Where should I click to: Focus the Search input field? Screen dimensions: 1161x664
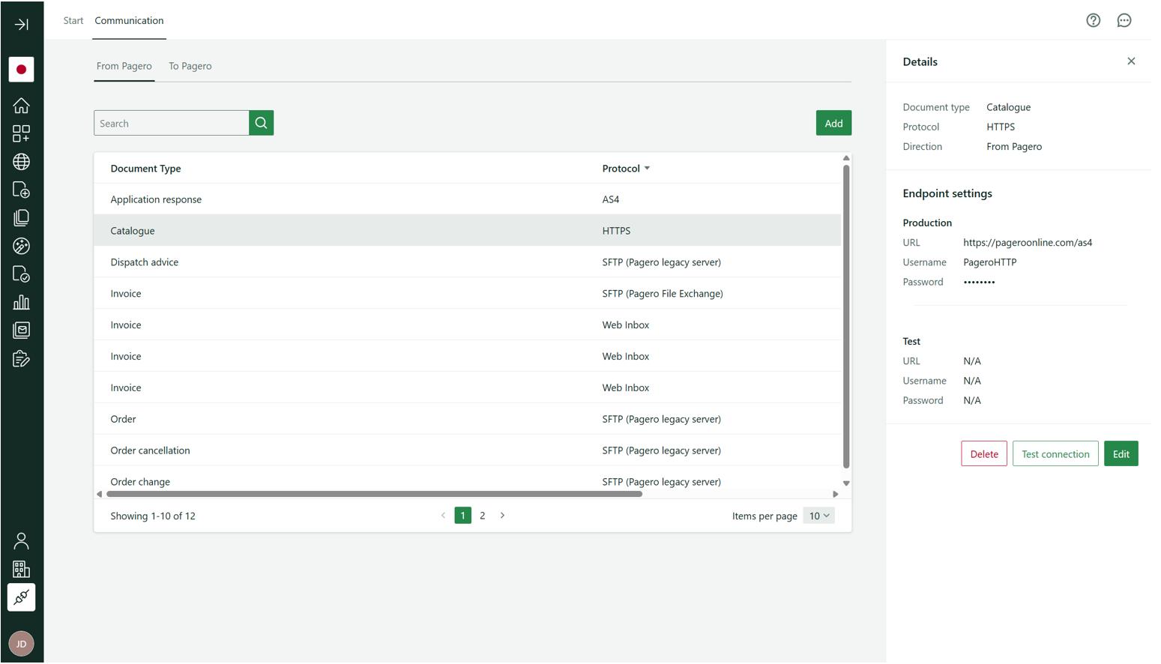(x=172, y=123)
